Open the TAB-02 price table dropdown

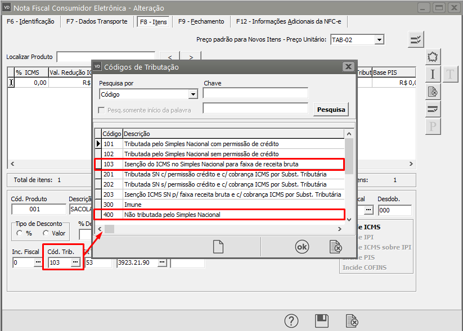click(x=379, y=40)
